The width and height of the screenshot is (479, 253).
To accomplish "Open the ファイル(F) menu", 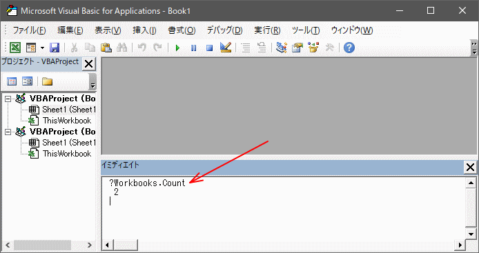I will pyautogui.click(x=29, y=30).
